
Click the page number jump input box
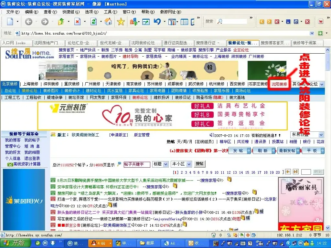306,172
